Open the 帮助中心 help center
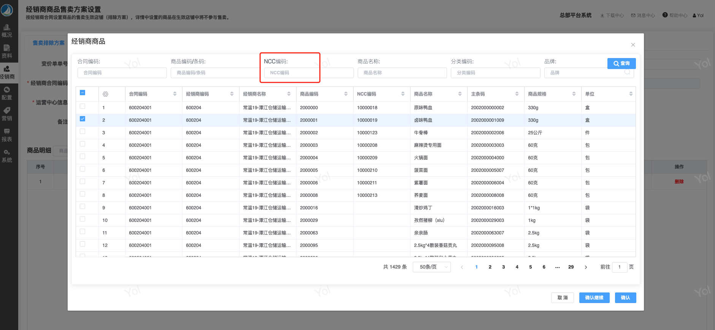Viewport: 715px width, 330px height. 675,16
